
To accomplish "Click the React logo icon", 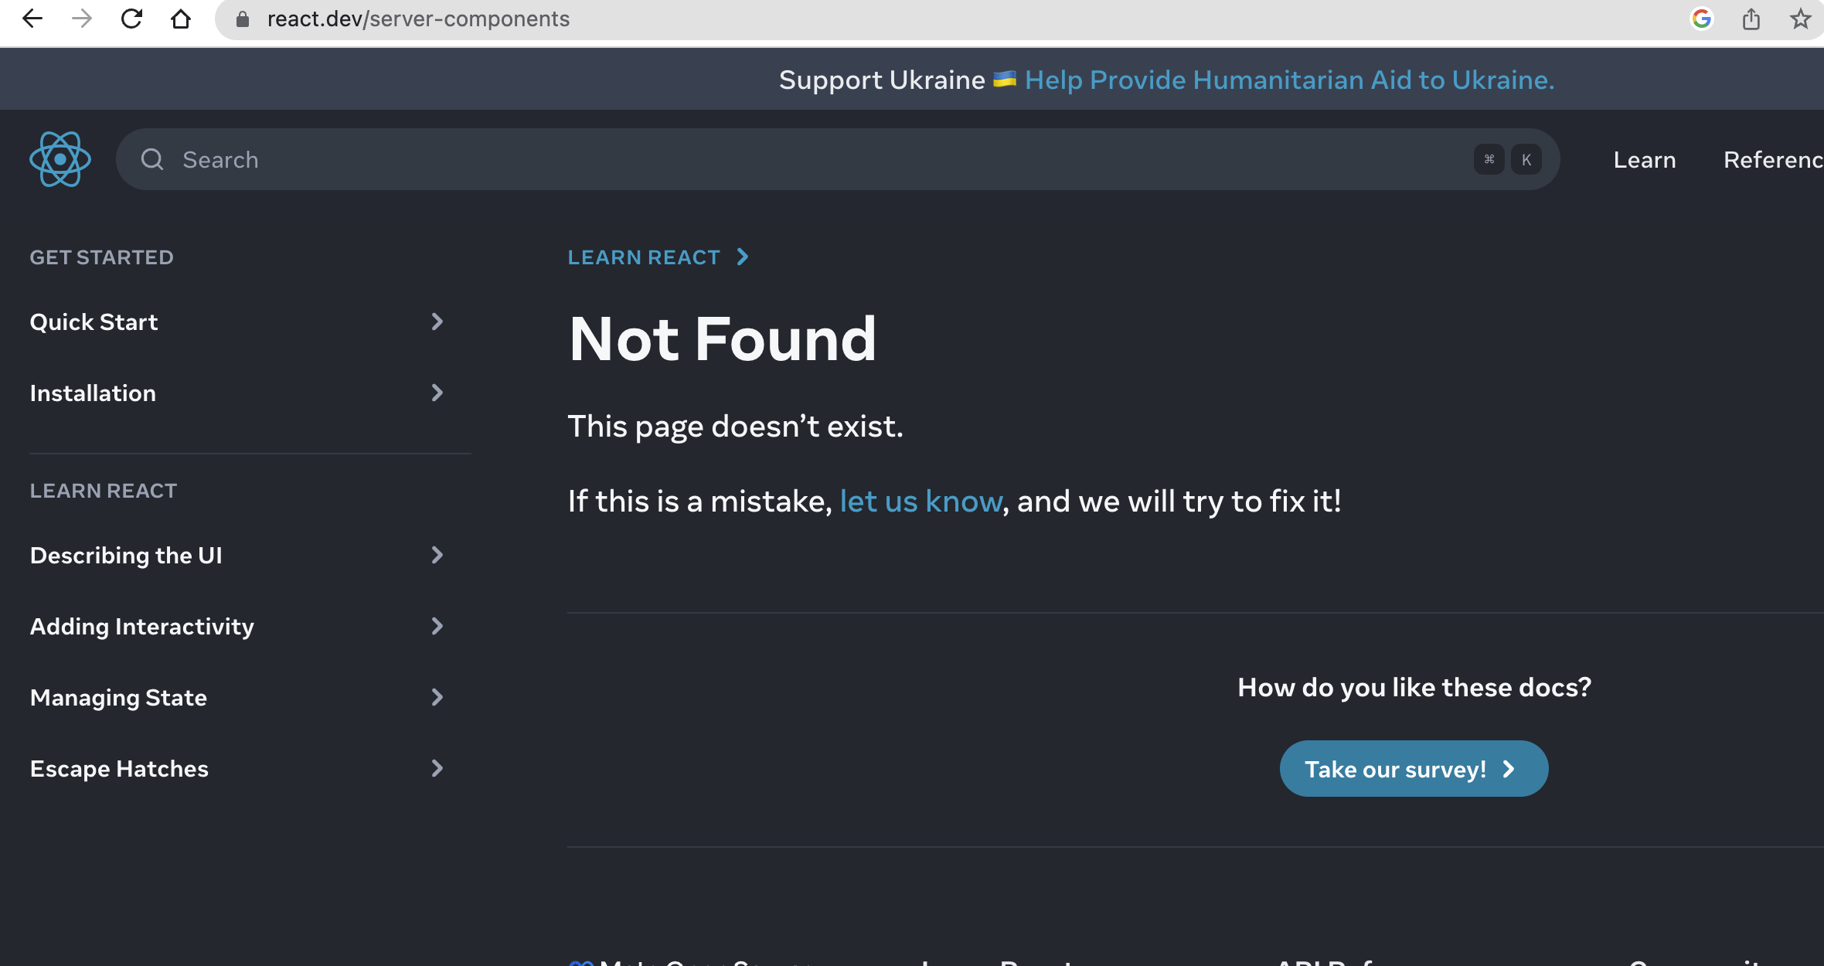I will click(x=60, y=159).
